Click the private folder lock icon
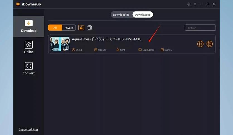Image resolution: width=233 pixels, height=135 pixels. [x=81, y=28]
